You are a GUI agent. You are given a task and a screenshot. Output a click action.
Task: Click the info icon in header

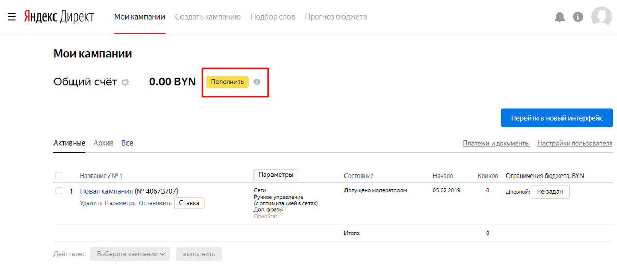(x=578, y=17)
